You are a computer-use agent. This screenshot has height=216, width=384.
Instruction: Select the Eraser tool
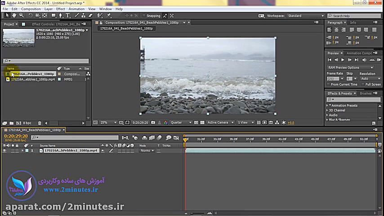[91, 16]
